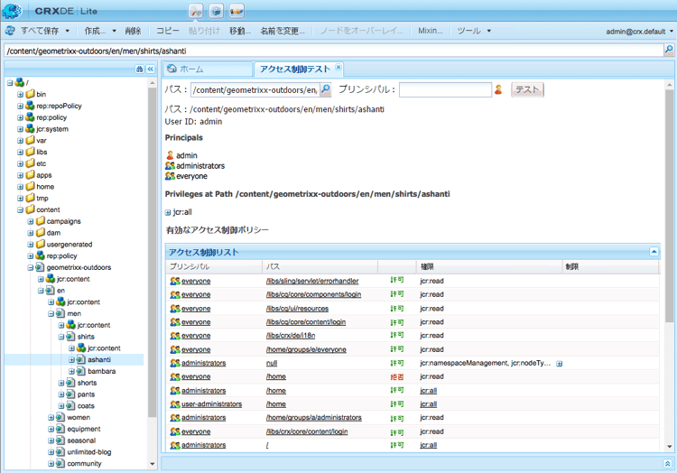Collapse the access control list panel

tap(654, 252)
